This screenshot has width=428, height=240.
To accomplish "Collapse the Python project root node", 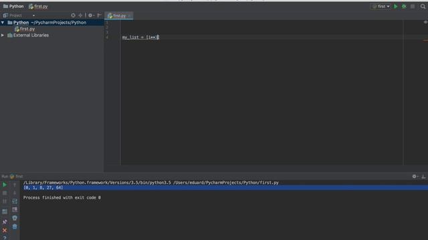I will click(3, 23).
